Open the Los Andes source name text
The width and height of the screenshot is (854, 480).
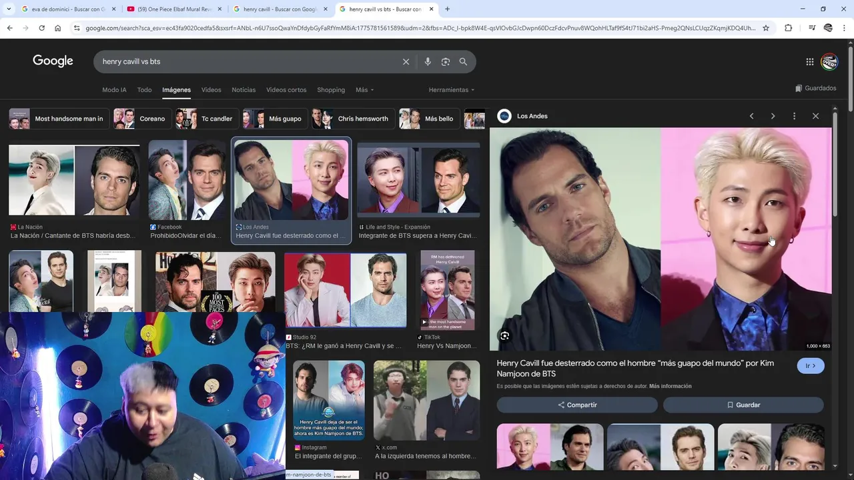532,116
